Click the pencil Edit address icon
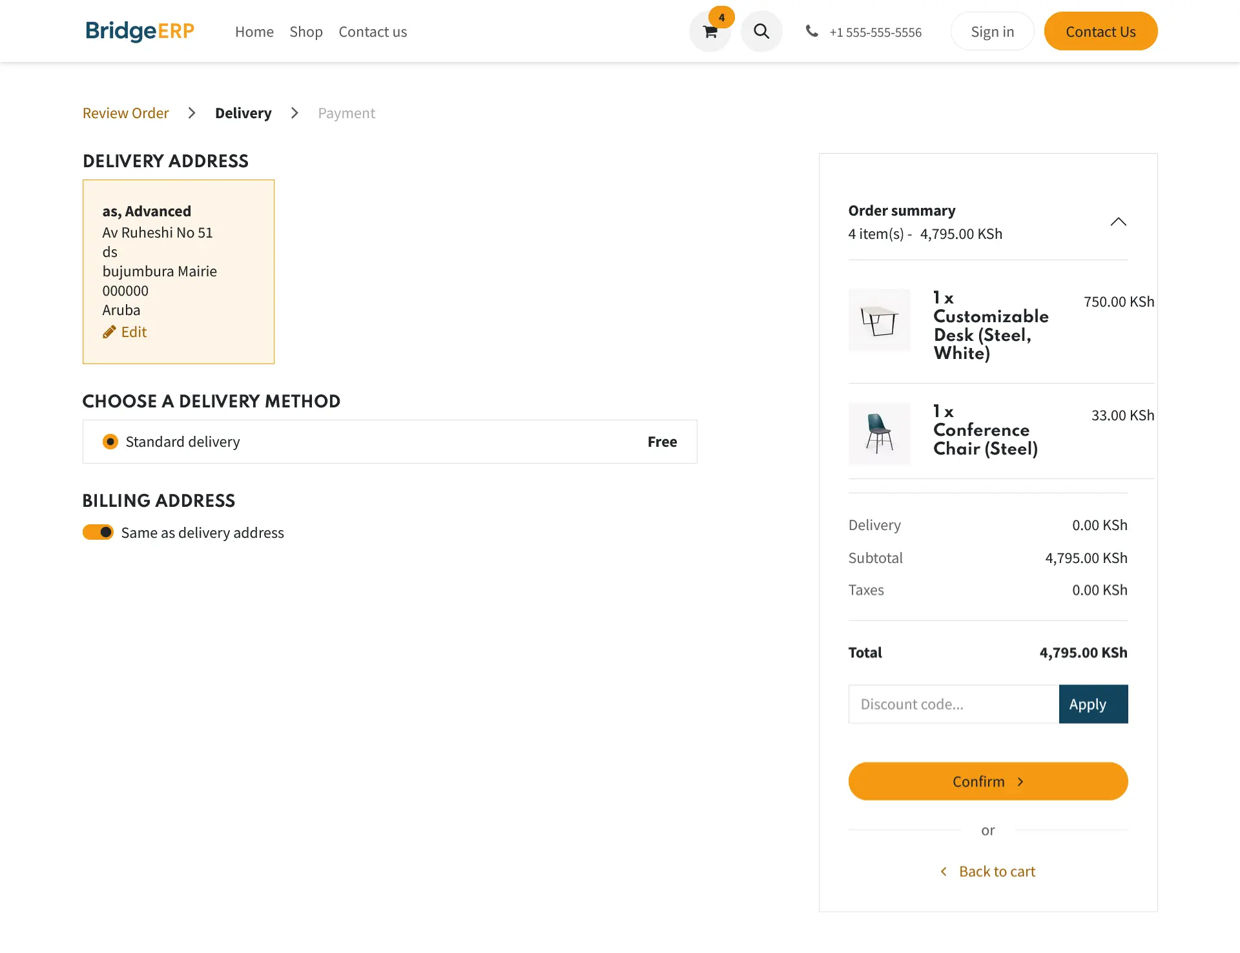 (x=109, y=332)
